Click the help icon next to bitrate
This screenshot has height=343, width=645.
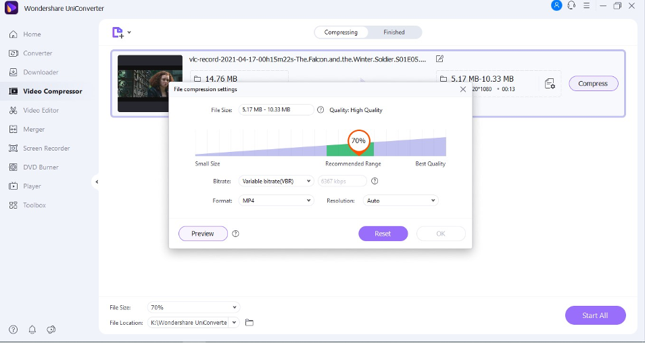(x=375, y=181)
